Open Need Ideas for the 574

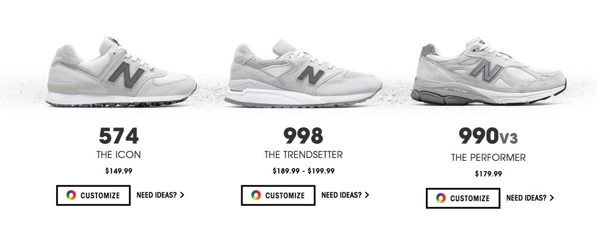pyautogui.click(x=161, y=195)
